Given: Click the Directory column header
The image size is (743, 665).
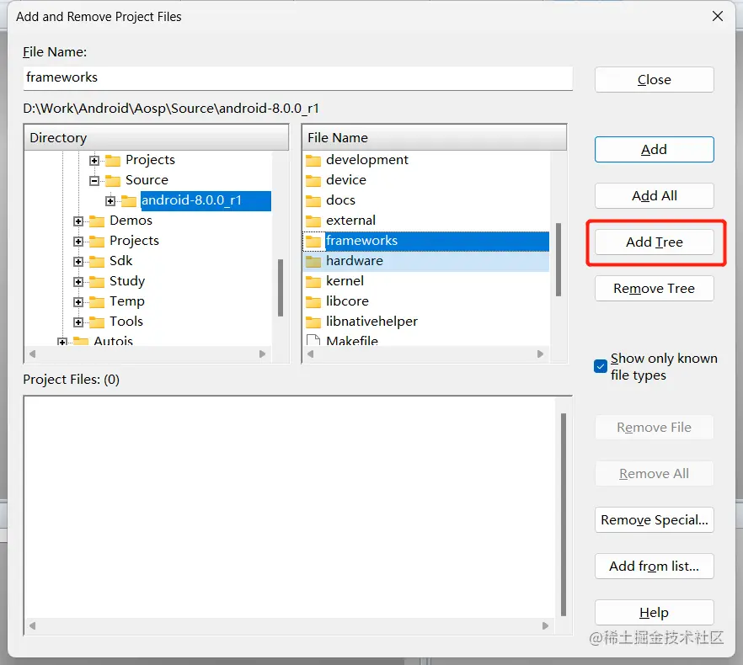Looking at the screenshot, I should point(156,138).
